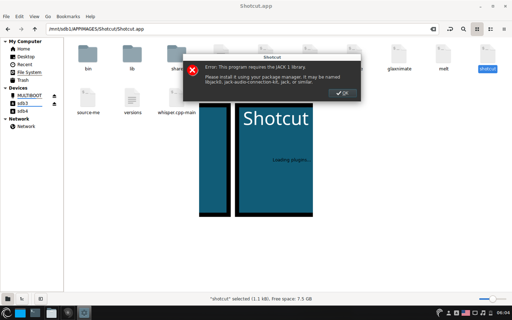Select the versions text file
This screenshot has height=320, width=512.
tap(132, 102)
